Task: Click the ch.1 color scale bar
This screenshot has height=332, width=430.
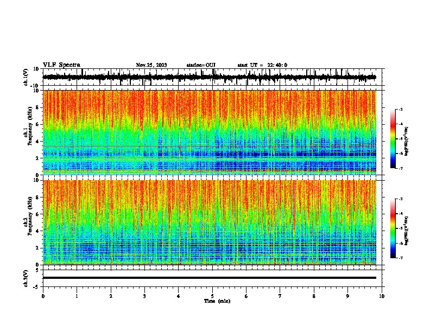Action: click(x=393, y=139)
